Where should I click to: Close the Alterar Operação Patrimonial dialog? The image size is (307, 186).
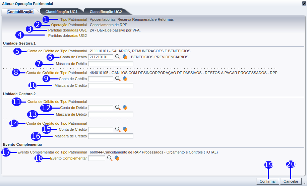pos(304,3)
